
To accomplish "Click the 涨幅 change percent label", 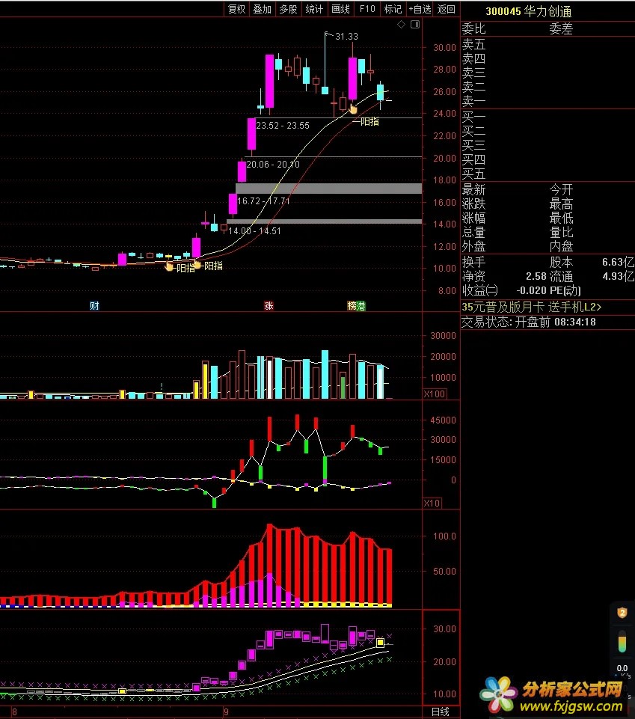I will (x=473, y=218).
